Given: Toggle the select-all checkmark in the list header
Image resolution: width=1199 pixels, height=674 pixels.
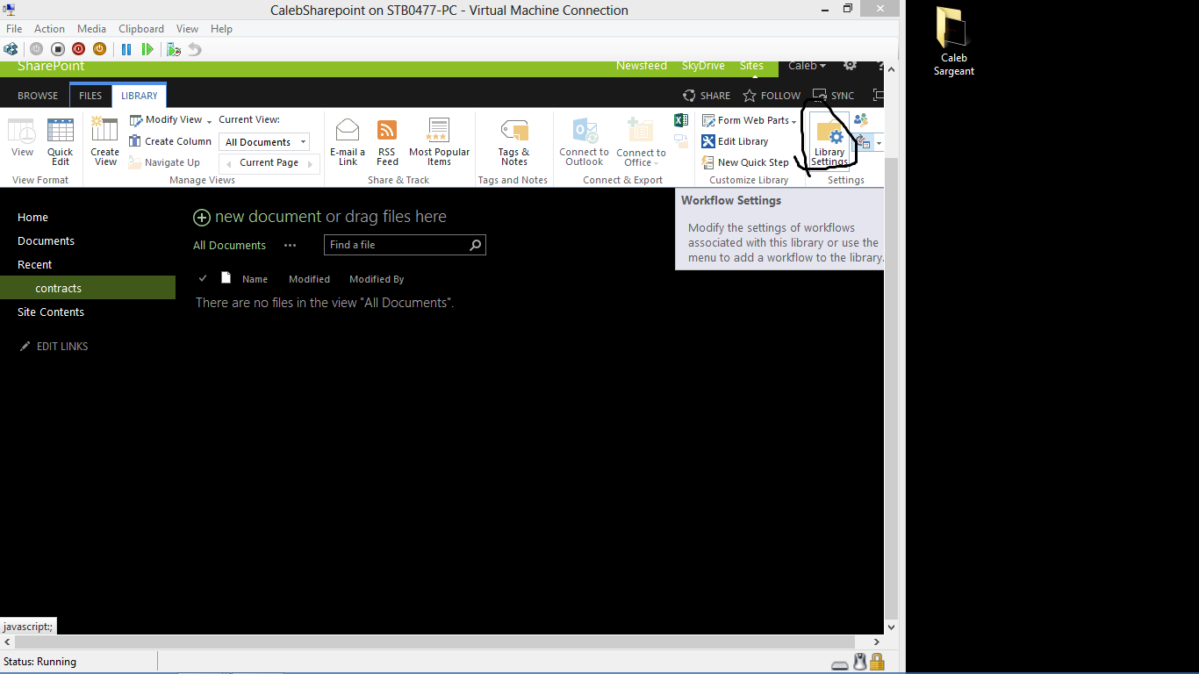Looking at the screenshot, I should click(x=203, y=278).
